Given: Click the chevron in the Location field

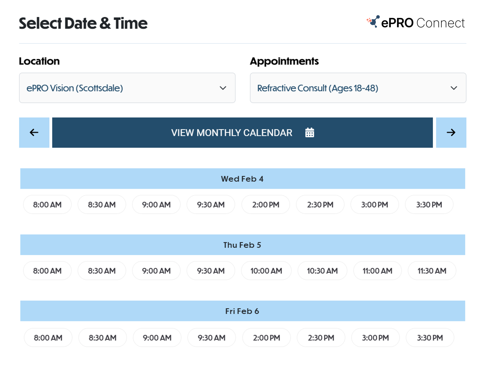Looking at the screenshot, I should [223, 88].
